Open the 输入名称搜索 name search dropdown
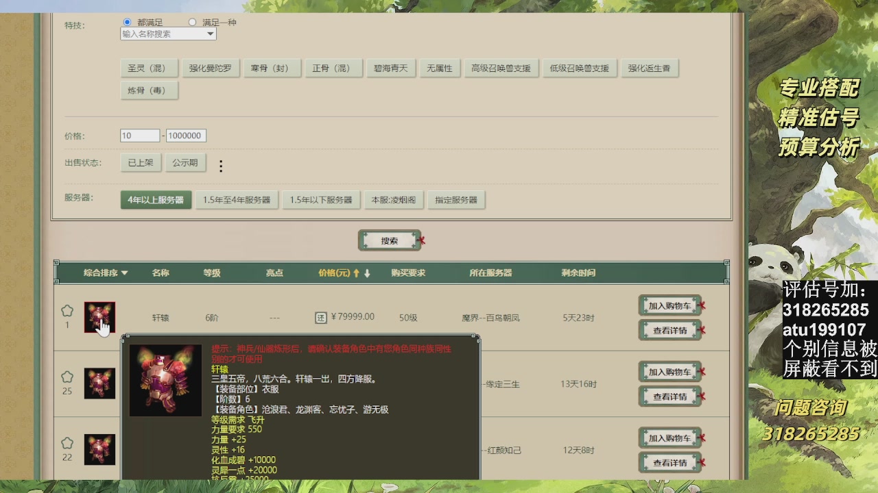Image resolution: width=878 pixels, height=493 pixels. coord(167,34)
